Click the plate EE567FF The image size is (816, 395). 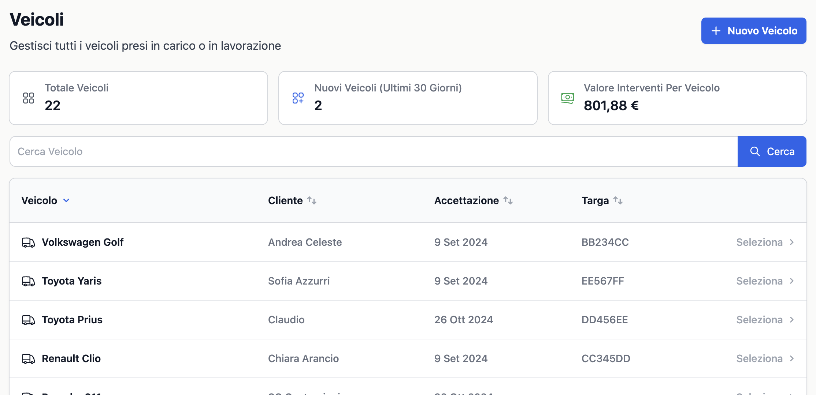(x=602, y=281)
